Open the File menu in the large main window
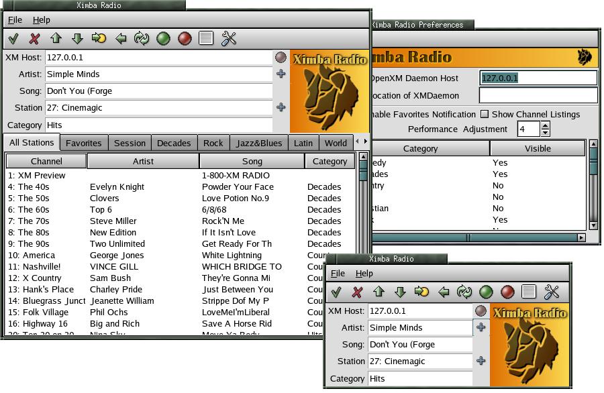 [15, 20]
